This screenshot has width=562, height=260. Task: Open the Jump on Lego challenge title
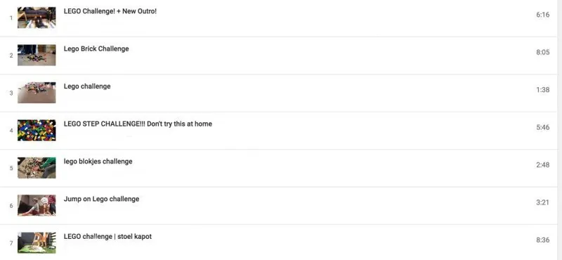pyautogui.click(x=101, y=199)
